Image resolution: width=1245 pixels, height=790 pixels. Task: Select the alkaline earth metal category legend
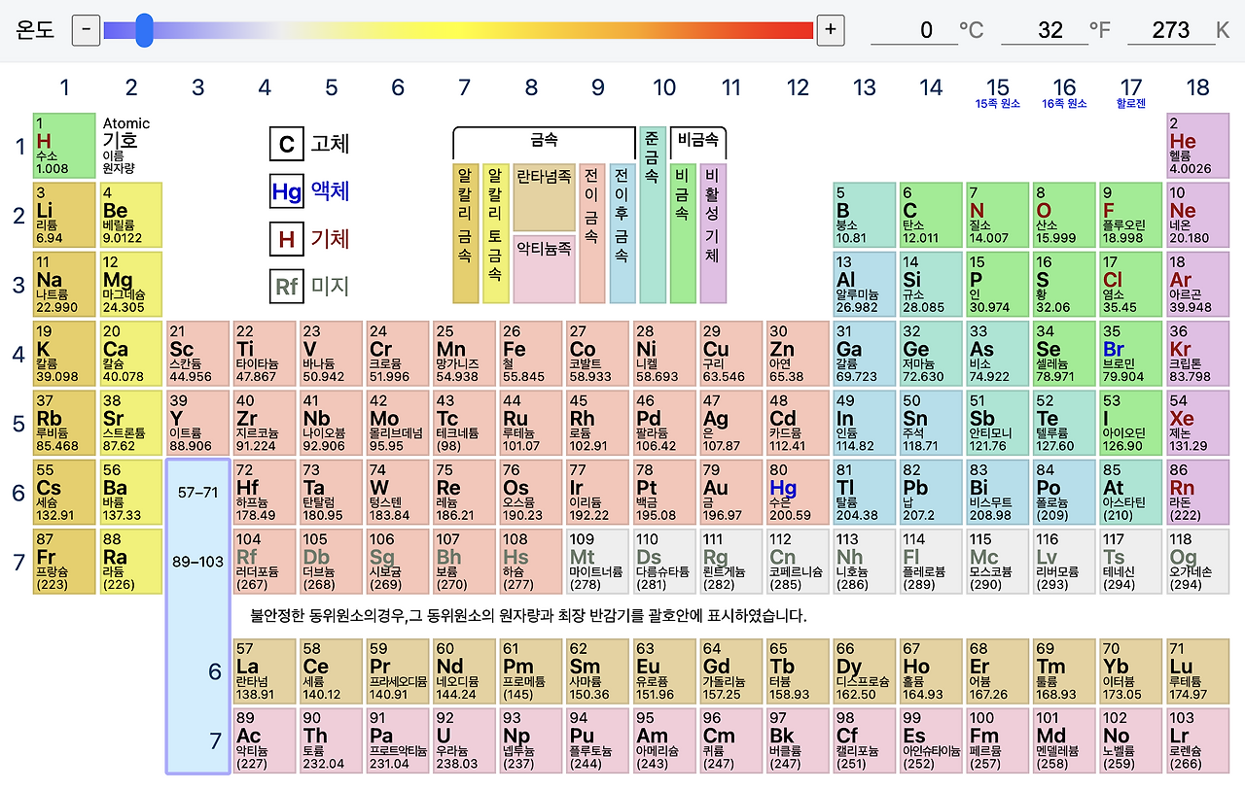(x=496, y=233)
